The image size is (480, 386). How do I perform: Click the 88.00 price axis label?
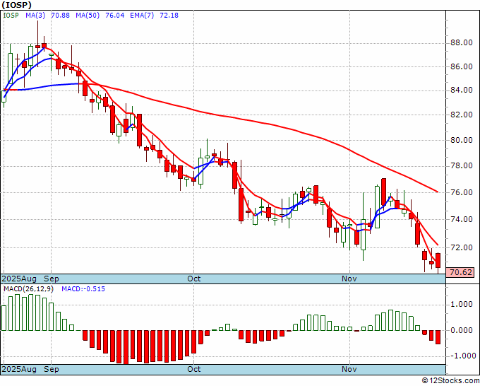(462, 43)
